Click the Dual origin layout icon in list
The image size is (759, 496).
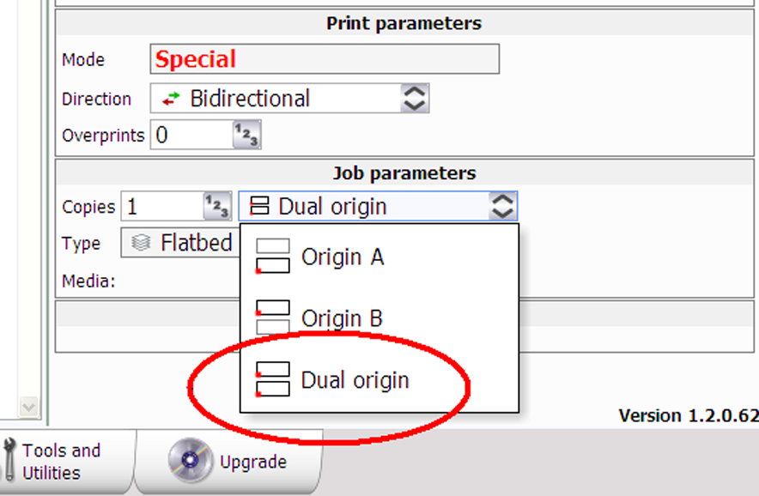273,380
